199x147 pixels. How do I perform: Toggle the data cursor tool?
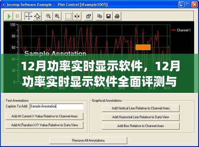pos(77,16)
